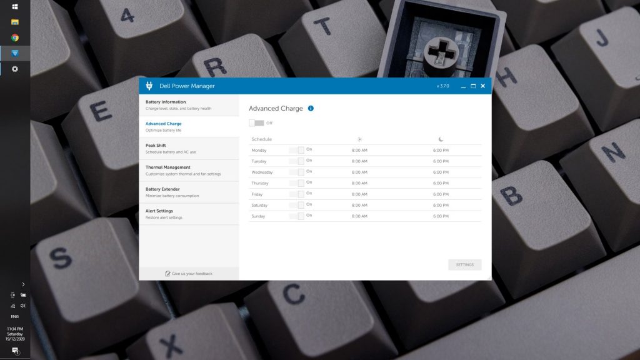Click the SETTINGS button

(464, 264)
